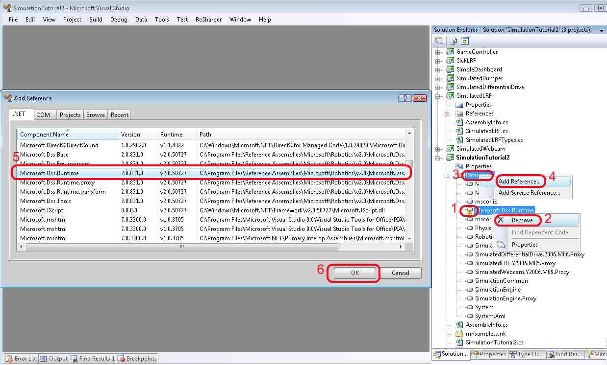Click the GameController project icon
This screenshot has height=365, width=607.
(450, 52)
